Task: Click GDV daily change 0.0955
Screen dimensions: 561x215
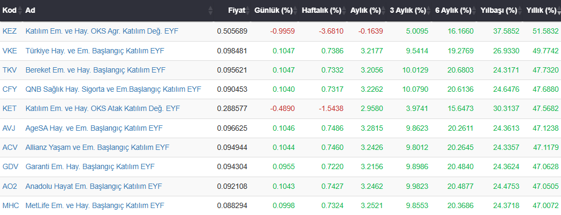Action: click(x=284, y=166)
